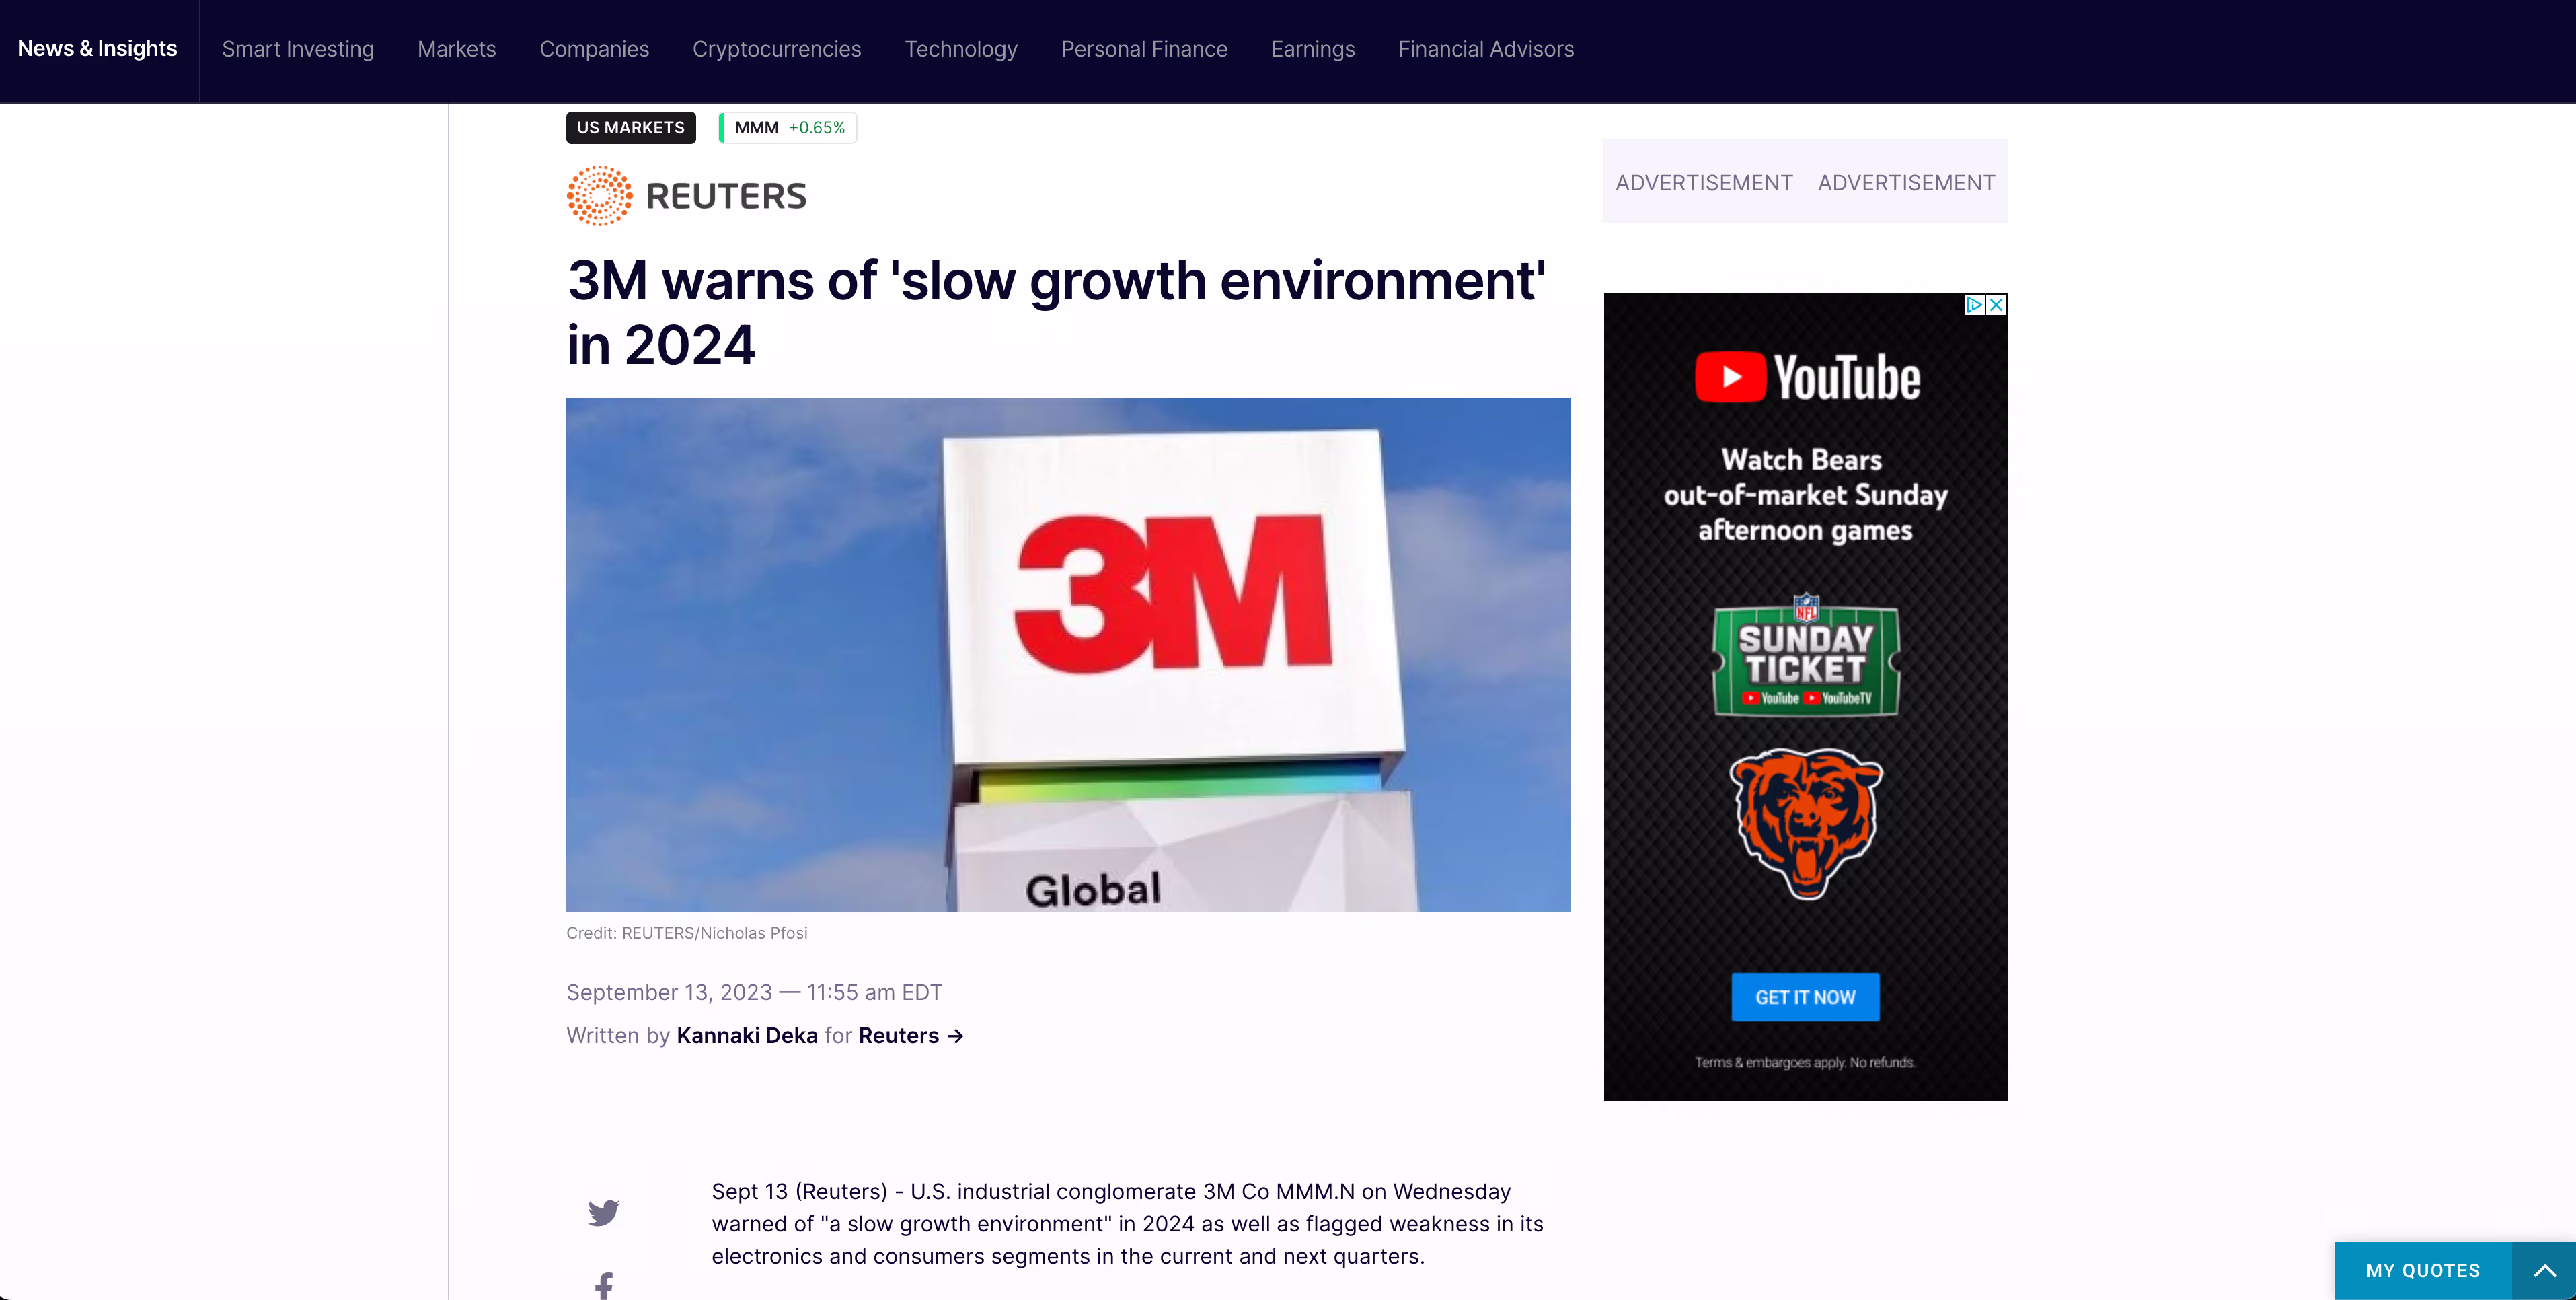This screenshot has width=2576, height=1300.
Task: Click the Chicago Bears logo in ad
Action: tap(1806, 823)
